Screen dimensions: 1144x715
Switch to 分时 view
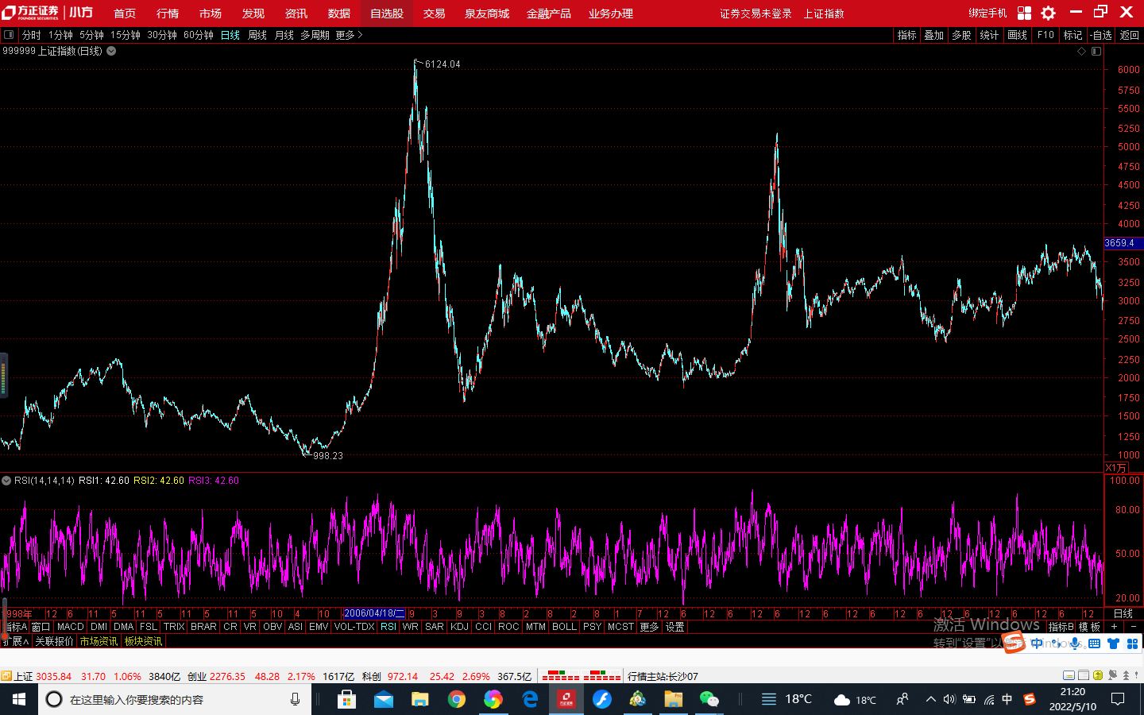[32, 35]
